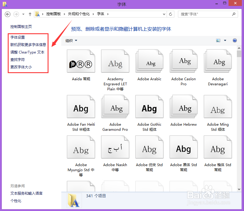The width and height of the screenshot is (244, 211).
Task: Open 调整 ClearType 文本 settings
Action: tap(27, 52)
